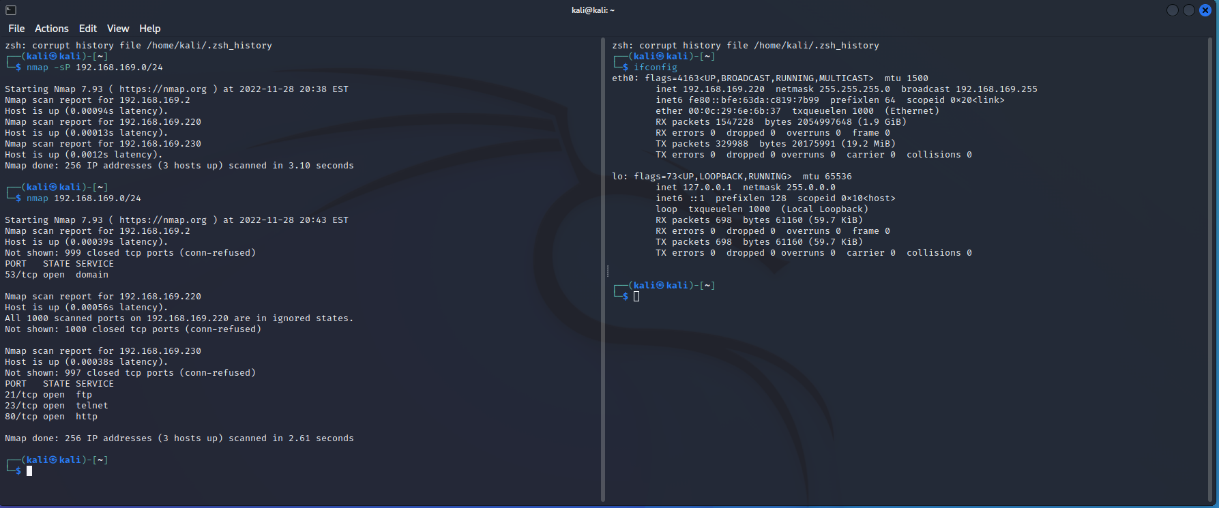Click the window title 'kali@kali: ~'
This screenshot has height=508, width=1219.
pos(593,10)
